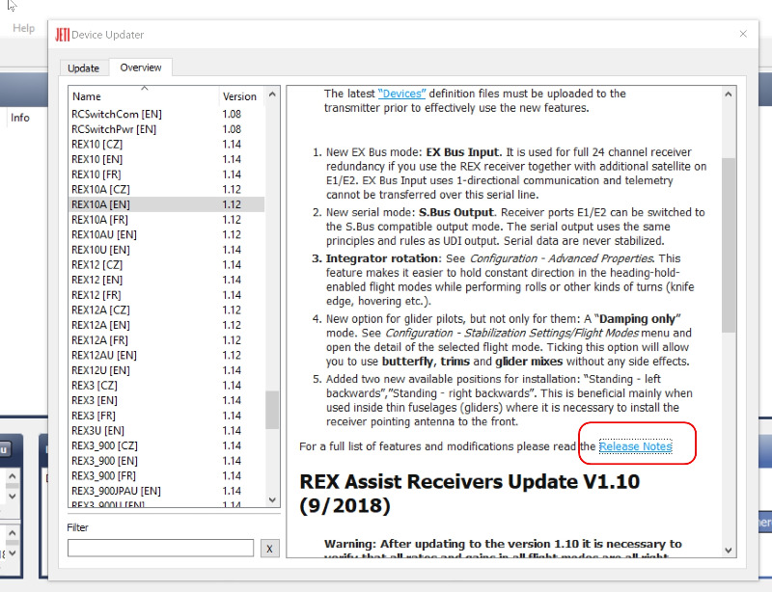
Task: Click the device list scrollbar thumb
Action: (x=272, y=410)
